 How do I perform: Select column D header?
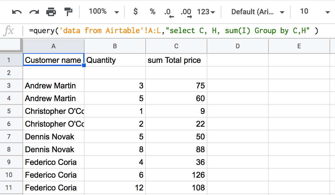(238, 46)
